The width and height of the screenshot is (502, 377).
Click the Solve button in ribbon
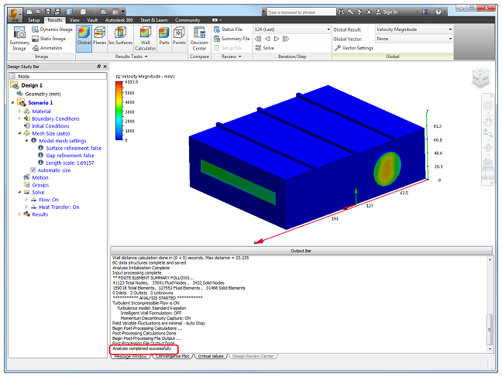pyautogui.click(x=265, y=48)
